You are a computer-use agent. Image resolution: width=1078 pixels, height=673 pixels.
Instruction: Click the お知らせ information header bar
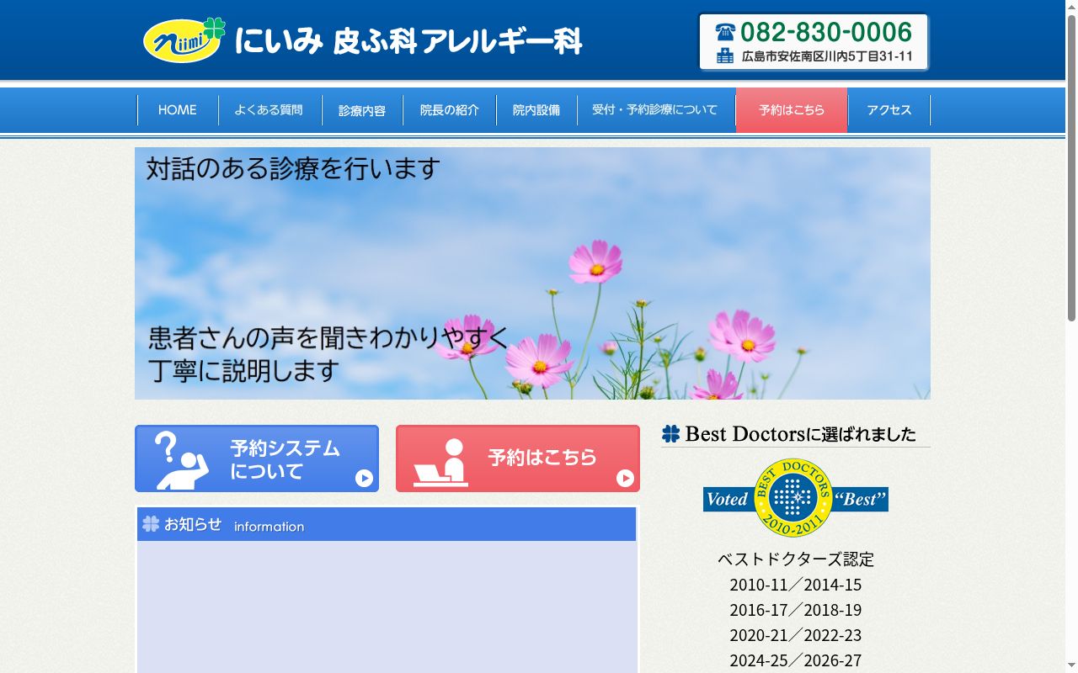click(387, 524)
